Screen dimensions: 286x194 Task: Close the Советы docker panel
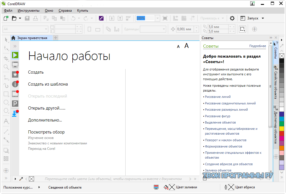click(276, 38)
